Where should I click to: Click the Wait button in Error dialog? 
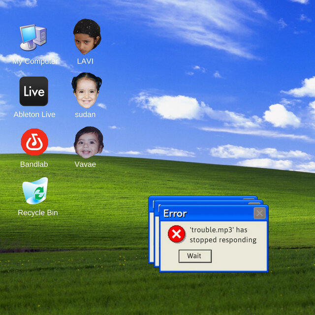[195, 256]
